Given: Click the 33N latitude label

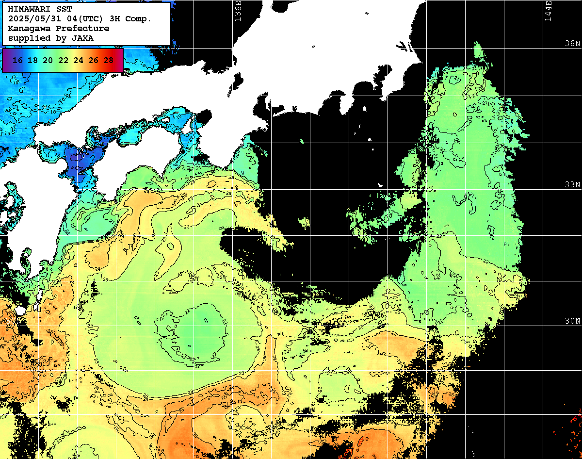Looking at the screenshot, I should 573,185.
